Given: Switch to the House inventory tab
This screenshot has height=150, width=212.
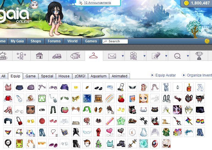Looking at the screenshot, I should point(64,76).
